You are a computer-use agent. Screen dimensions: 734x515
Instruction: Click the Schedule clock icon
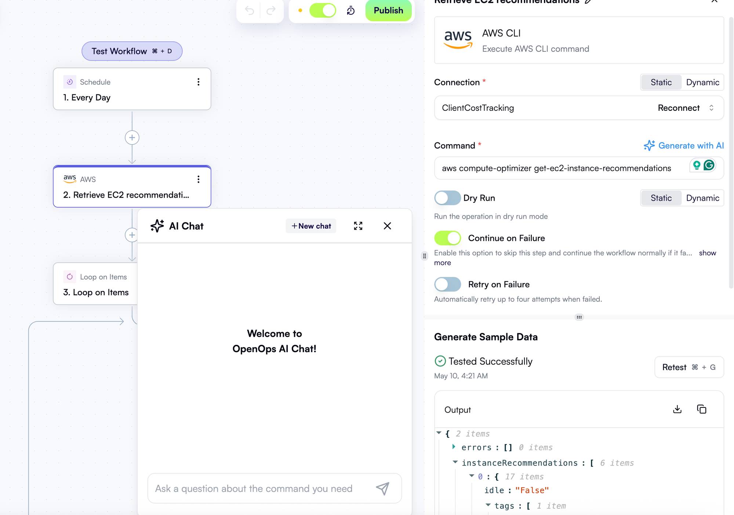(x=70, y=82)
